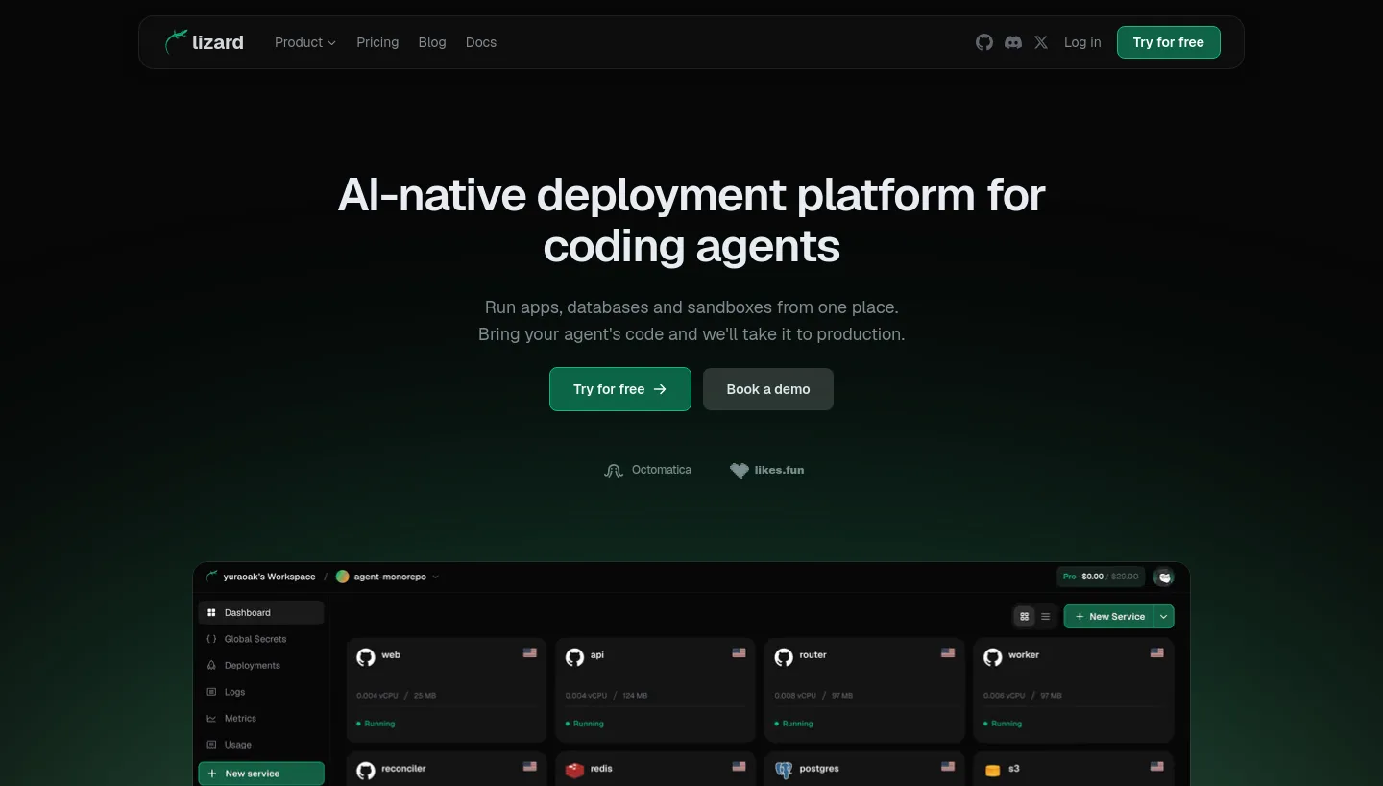Click the Octomatica logo
Image resolution: width=1383 pixels, height=786 pixels.
coord(647,470)
